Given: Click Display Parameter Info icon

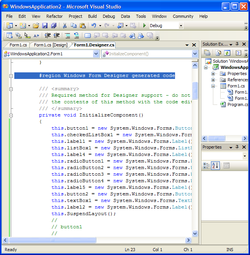Looking at the screenshot, I should click(19, 36).
